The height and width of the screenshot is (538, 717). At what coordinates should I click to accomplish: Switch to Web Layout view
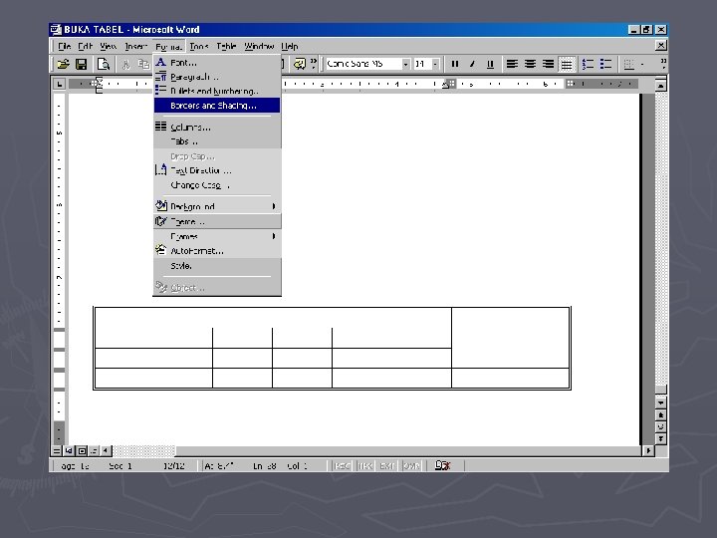click(69, 451)
